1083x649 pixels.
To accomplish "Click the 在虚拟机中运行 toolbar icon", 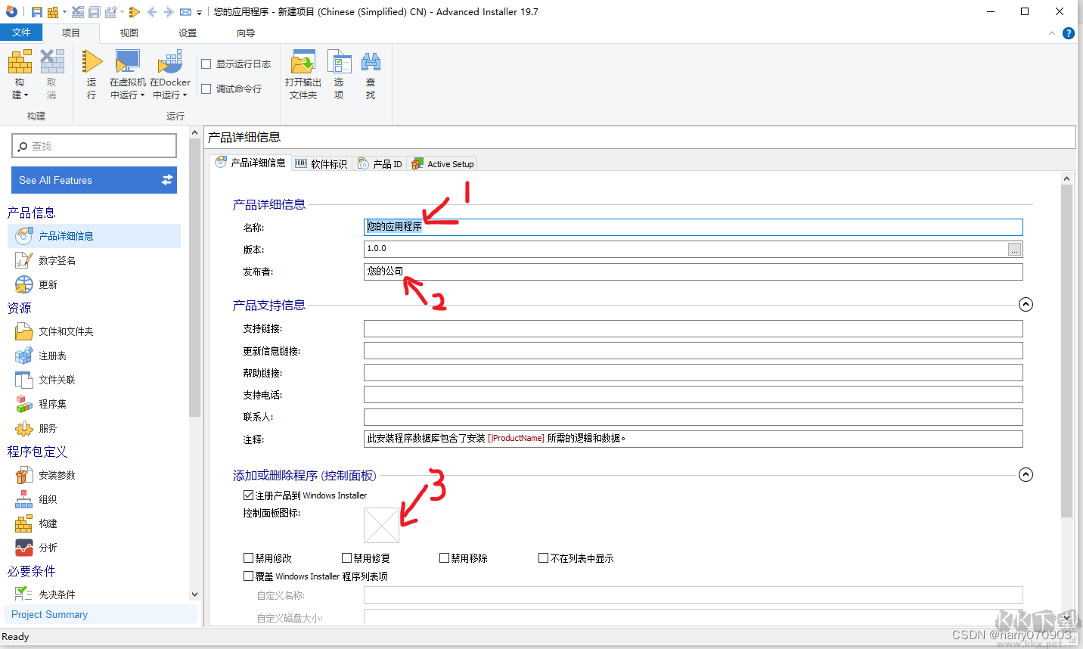I will coord(126,72).
